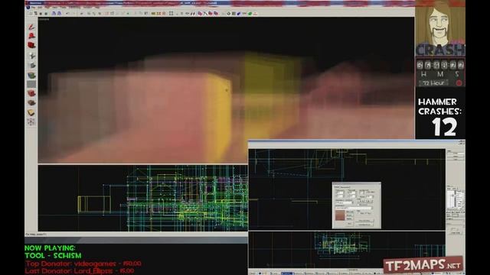Image resolution: width=490 pixels, height=275 pixels.
Task: Toggle the 2D grid toolbar icon
Action: [x=31, y=14]
